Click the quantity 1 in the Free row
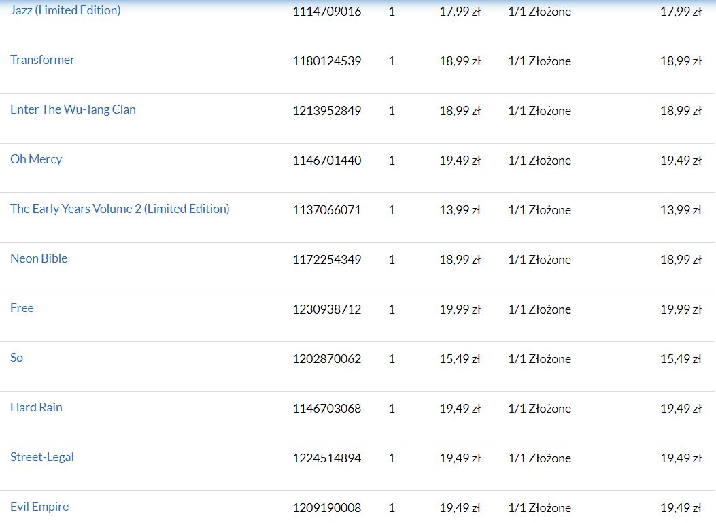Image resolution: width=716 pixels, height=523 pixels. (392, 309)
